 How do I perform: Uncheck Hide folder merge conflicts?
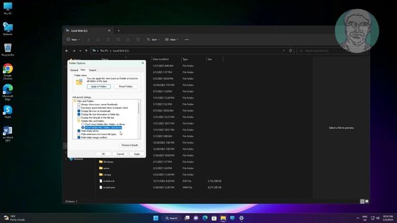pos(79,138)
